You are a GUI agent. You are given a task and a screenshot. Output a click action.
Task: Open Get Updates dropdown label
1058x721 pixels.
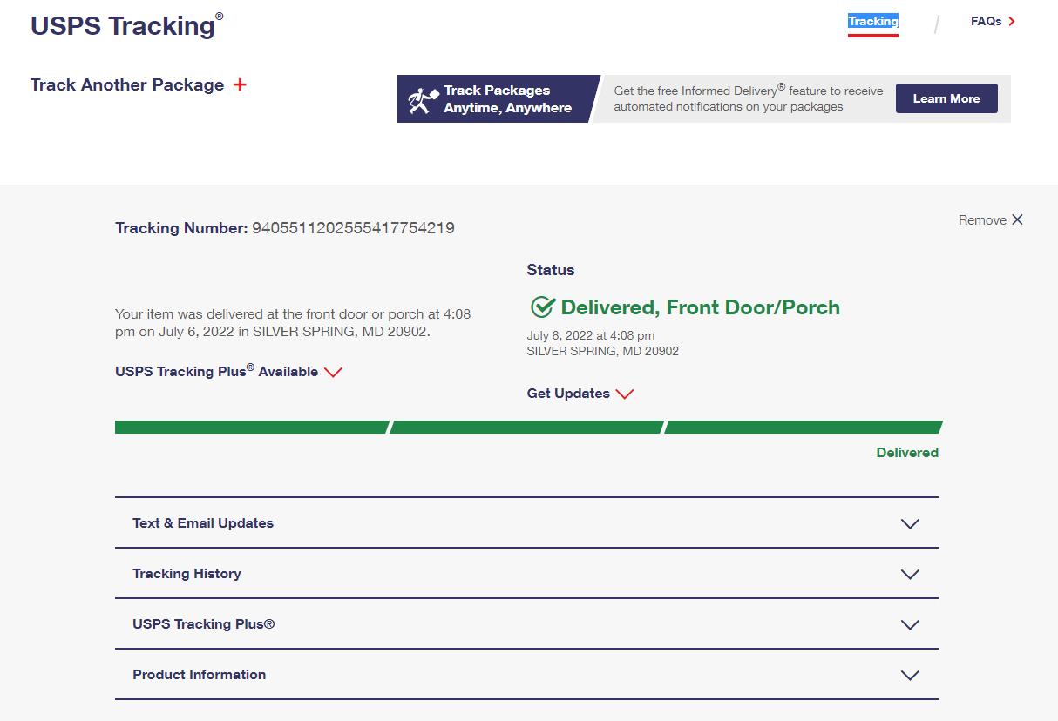click(568, 394)
